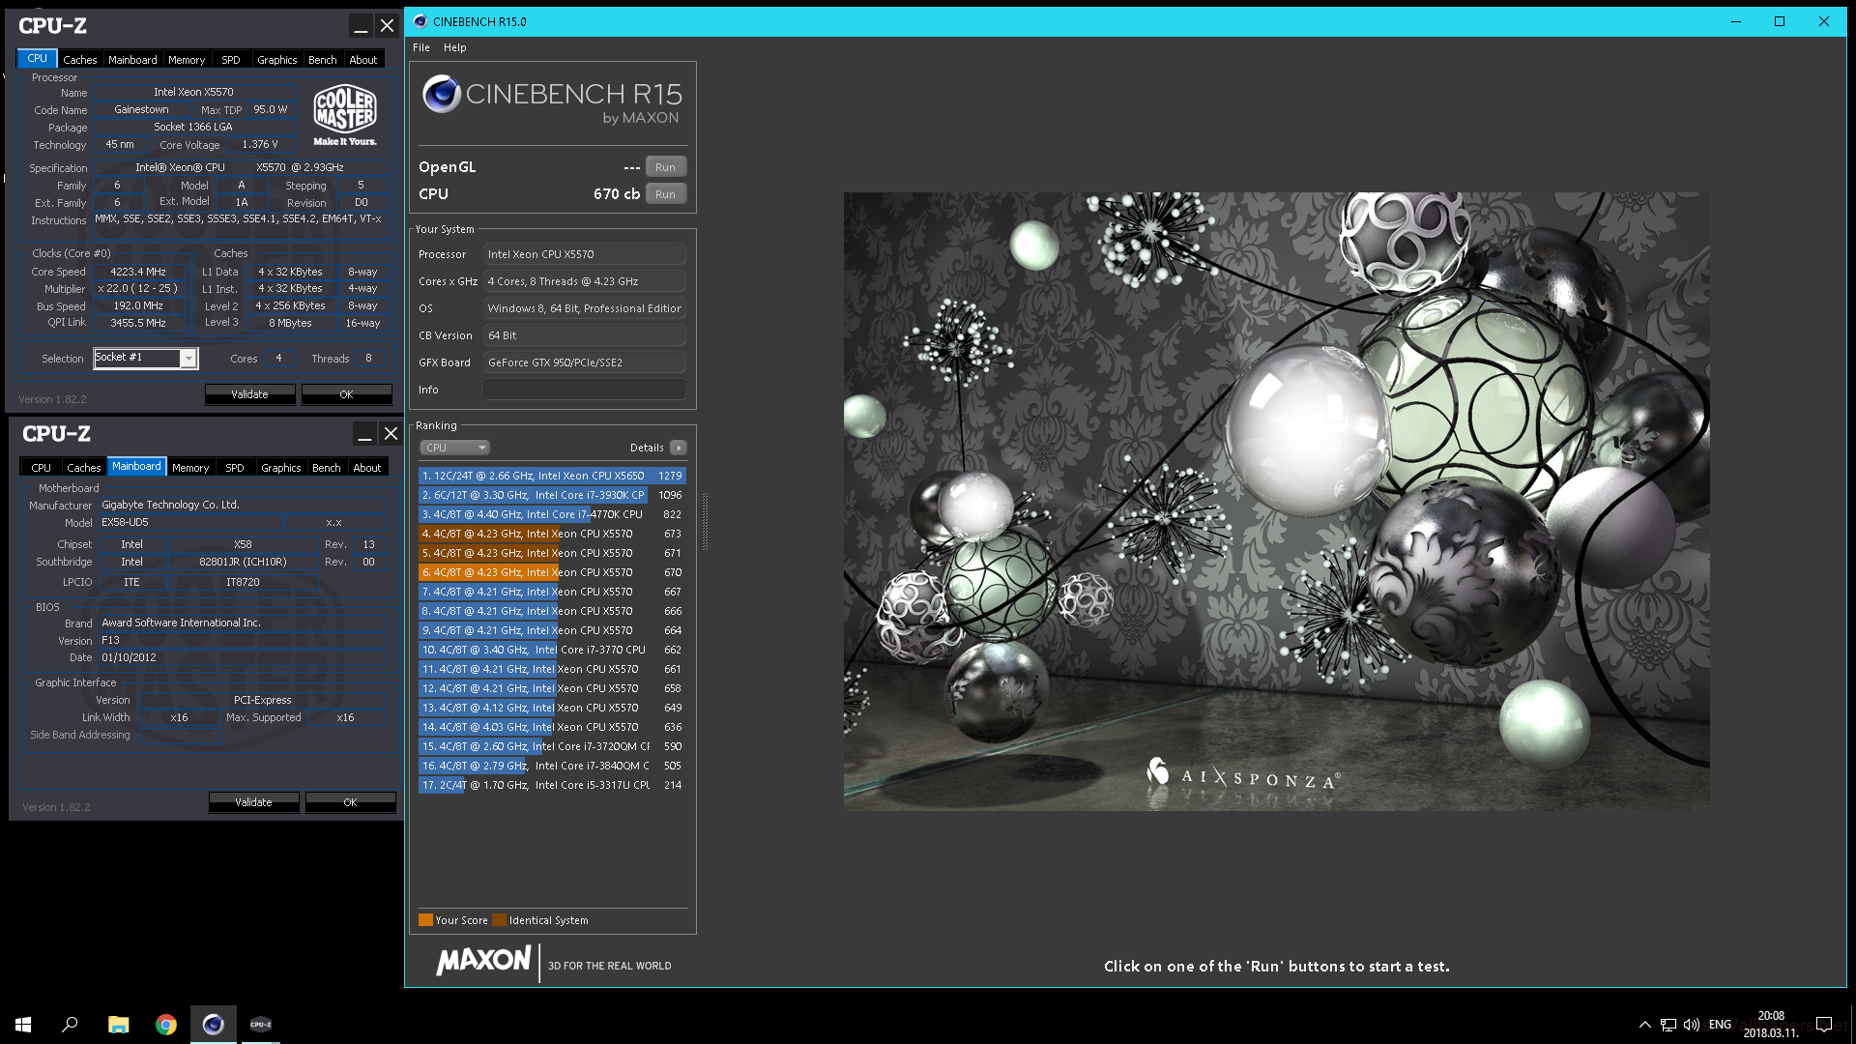
Task: Switch to CPU-Z taskbar icon
Action: (x=261, y=1025)
